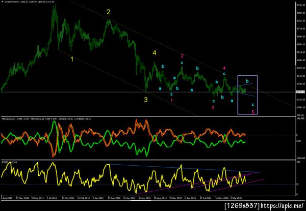Image resolution: width=306 pixels, height=211 pixels.
Task: Click the RSI indicator label in the bottom pane
Action: [x=9, y=162]
